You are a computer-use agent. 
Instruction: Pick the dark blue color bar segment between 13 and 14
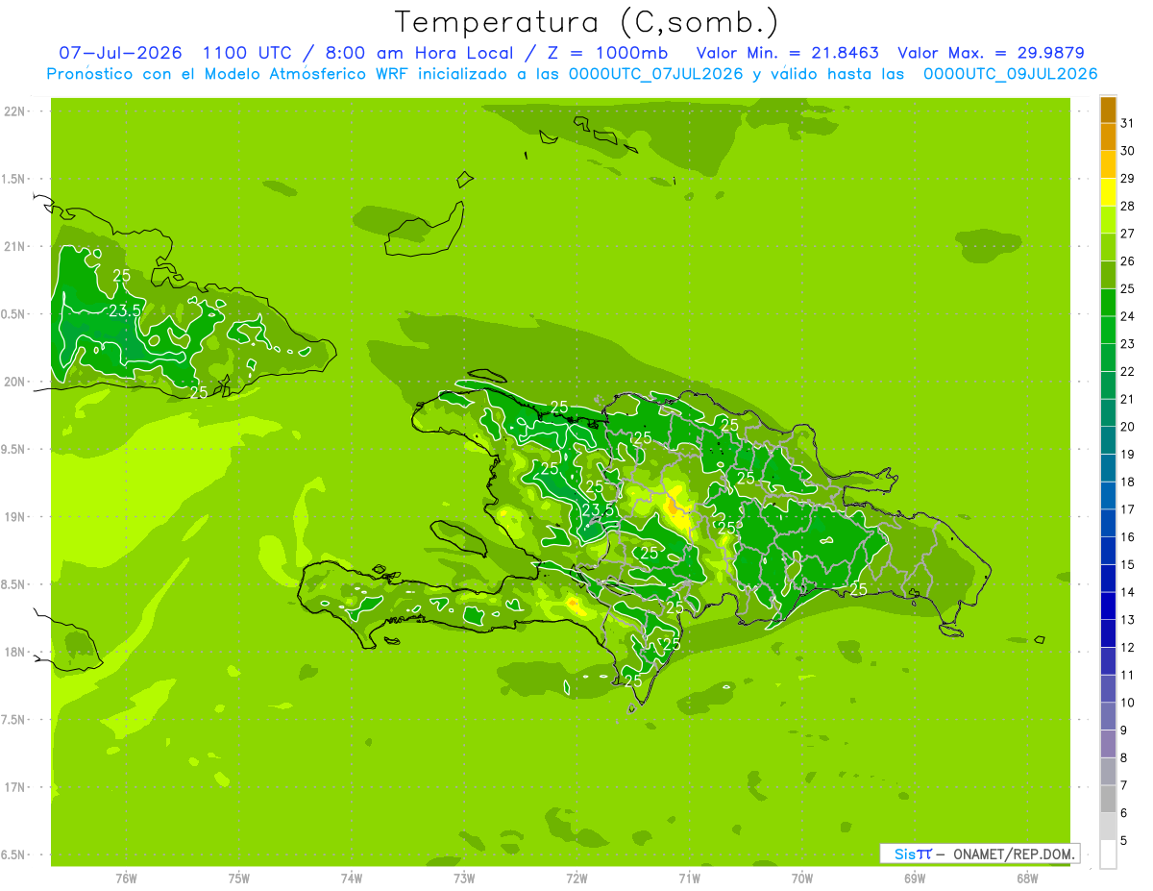click(1108, 606)
